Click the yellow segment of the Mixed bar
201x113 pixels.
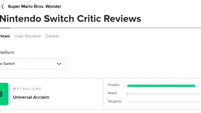click(x=127, y=94)
